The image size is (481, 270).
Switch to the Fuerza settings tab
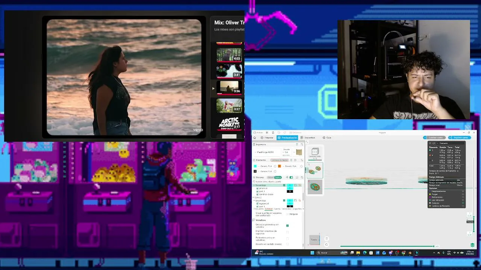pos(277,209)
